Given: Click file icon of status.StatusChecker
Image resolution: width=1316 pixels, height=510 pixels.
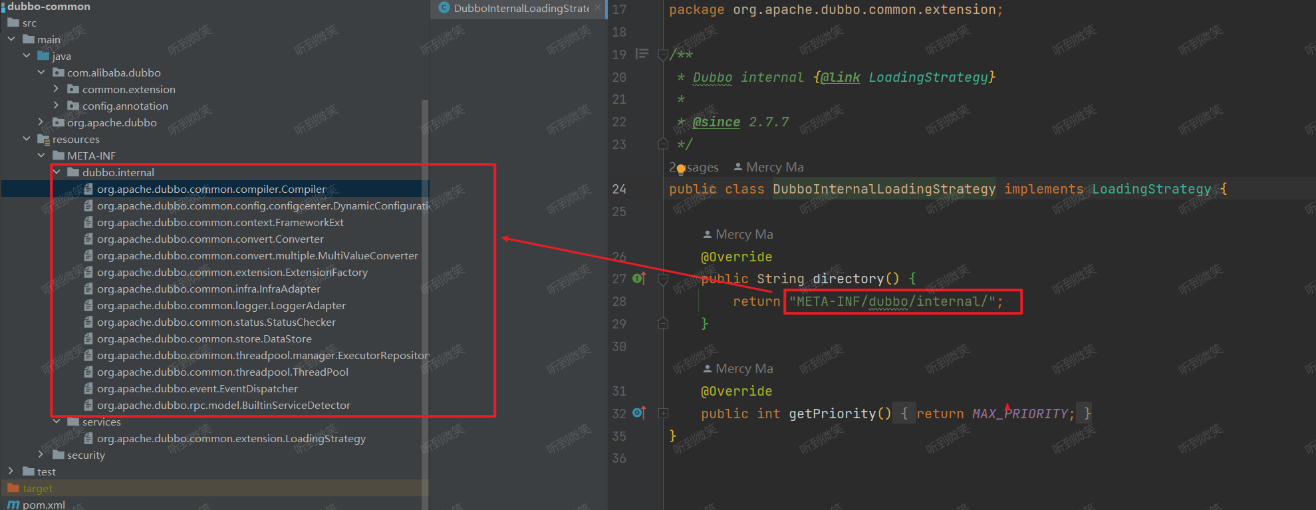Looking at the screenshot, I should click(88, 322).
